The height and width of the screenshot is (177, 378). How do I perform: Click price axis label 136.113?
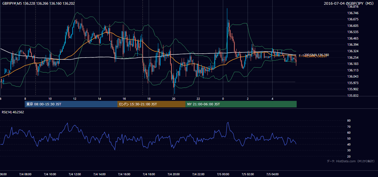coord(353,70)
